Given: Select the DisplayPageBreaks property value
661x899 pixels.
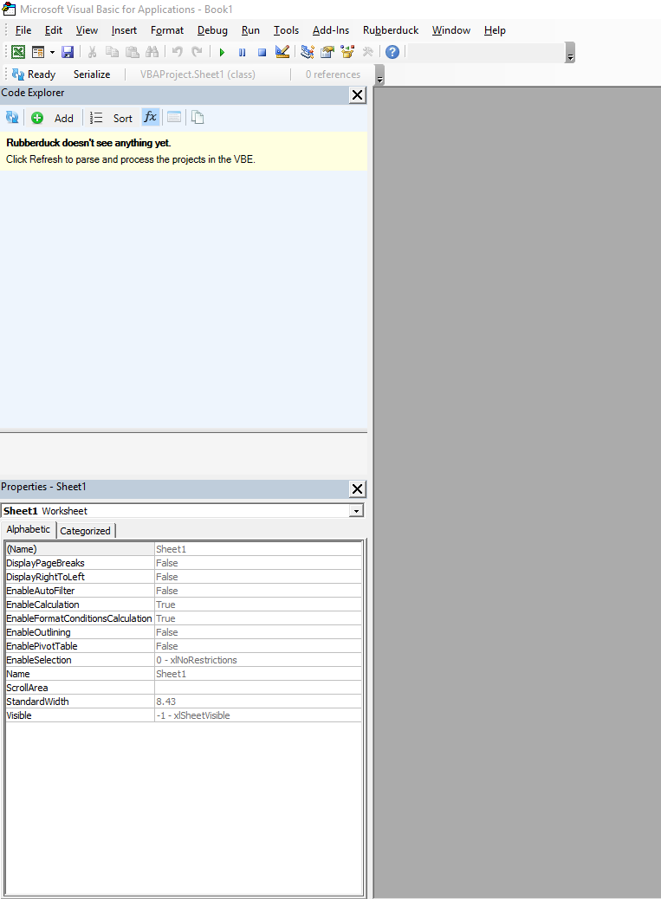Looking at the screenshot, I should (258, 563).
